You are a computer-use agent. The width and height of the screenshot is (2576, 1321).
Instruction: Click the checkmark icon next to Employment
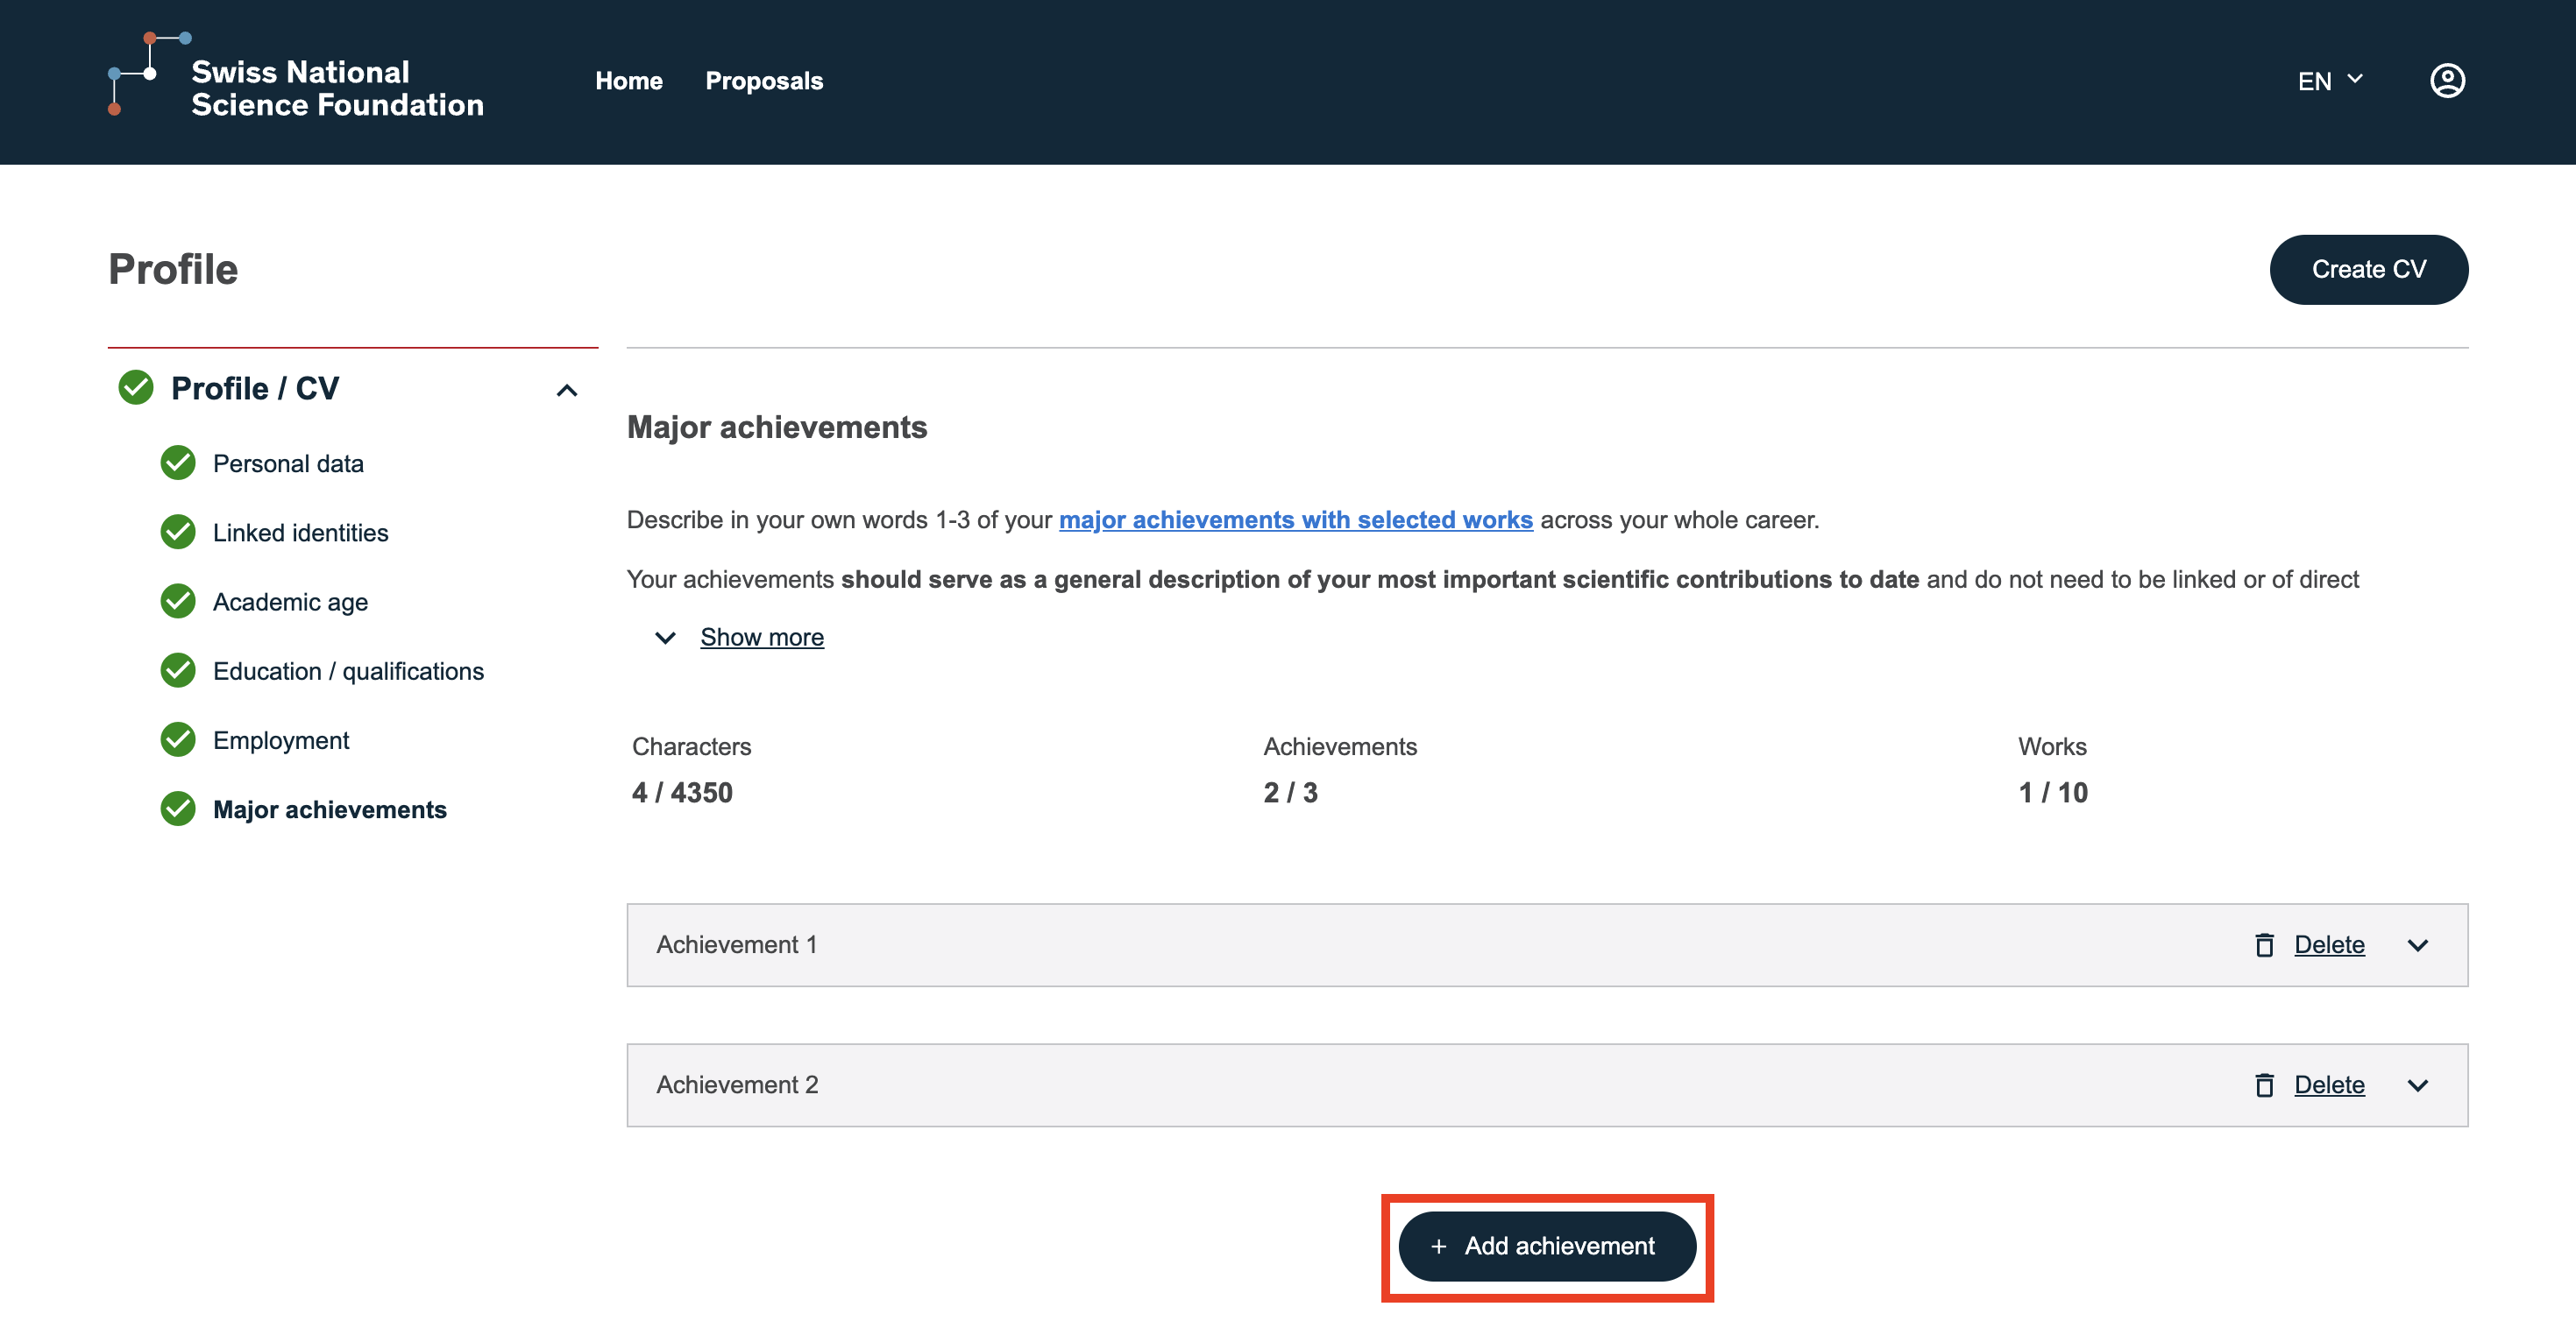pyautogui.click(x=178, y=739)
